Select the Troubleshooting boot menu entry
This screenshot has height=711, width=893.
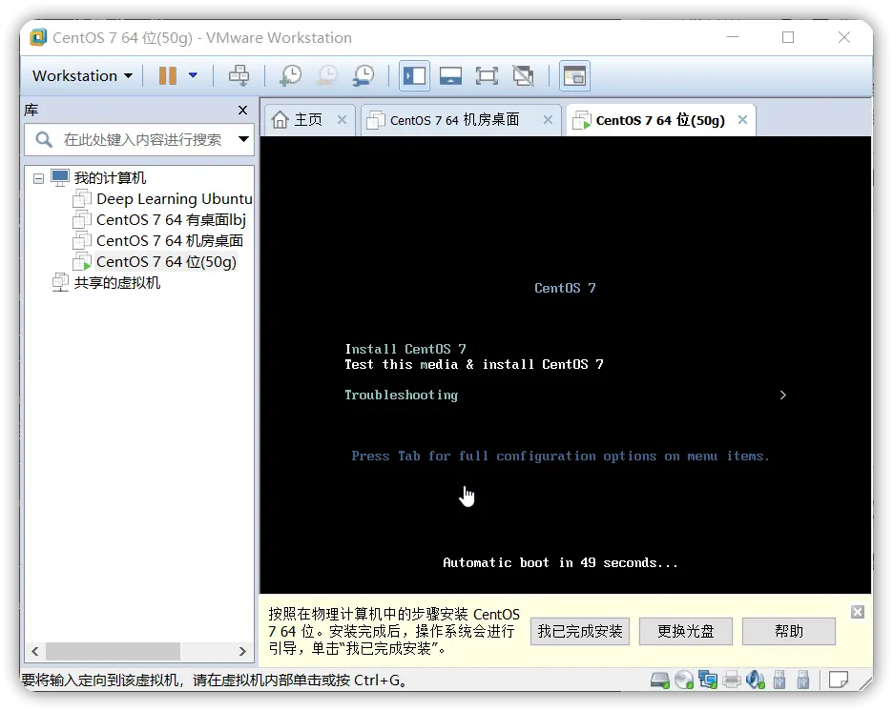(x=401, y=395)
